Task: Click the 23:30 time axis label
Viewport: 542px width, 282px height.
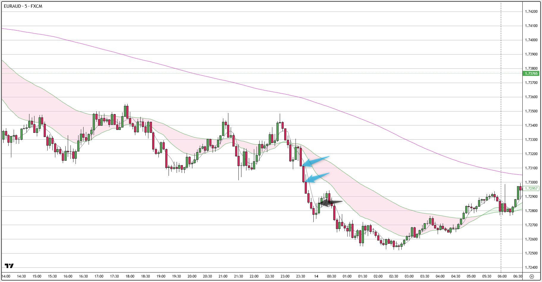Action: [301, 276]
